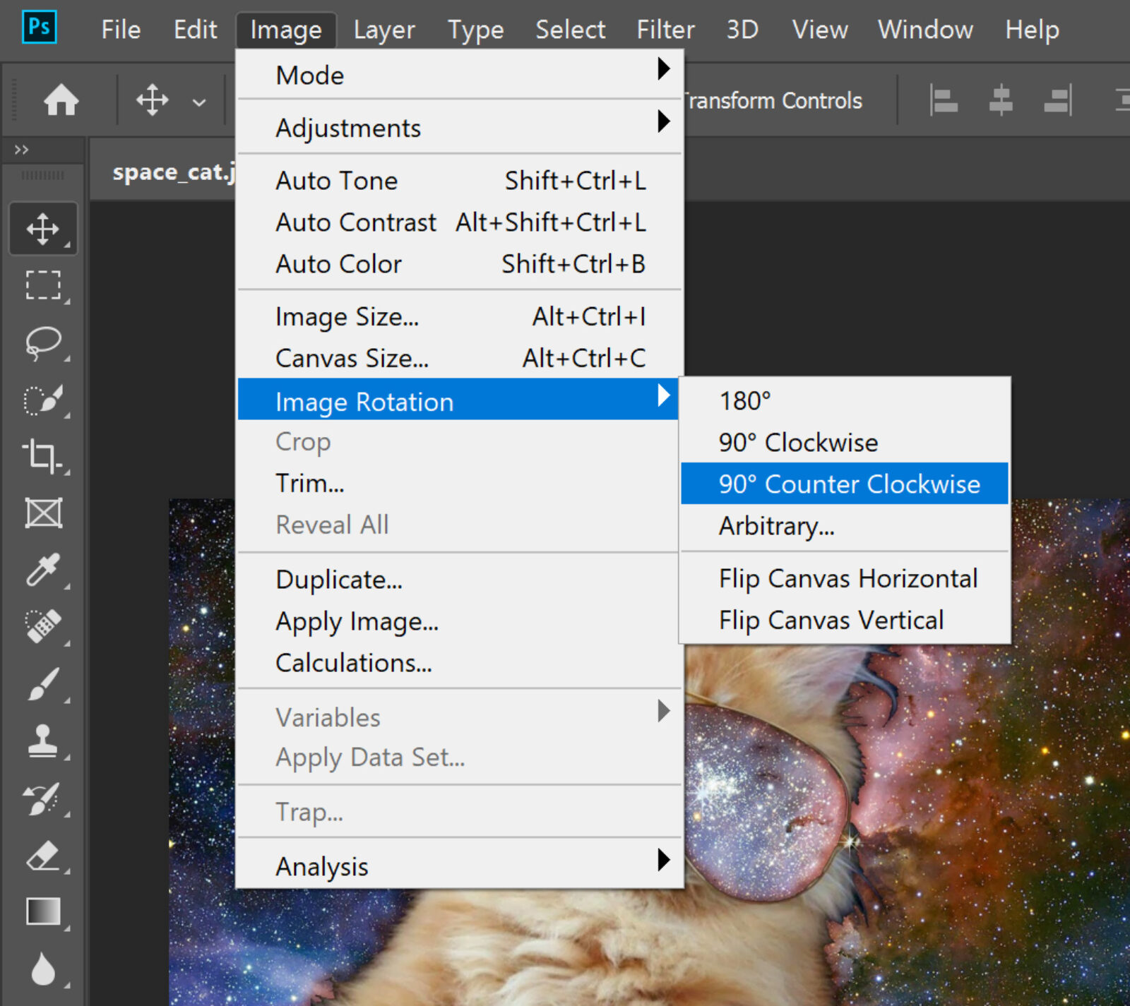Rotate image 180 degrees
1130x1006 pixels.
845,400
